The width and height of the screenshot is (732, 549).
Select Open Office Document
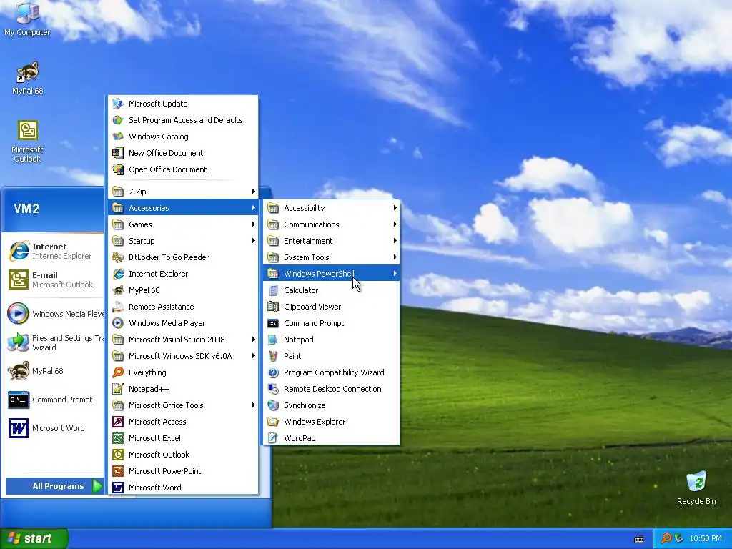183,169
